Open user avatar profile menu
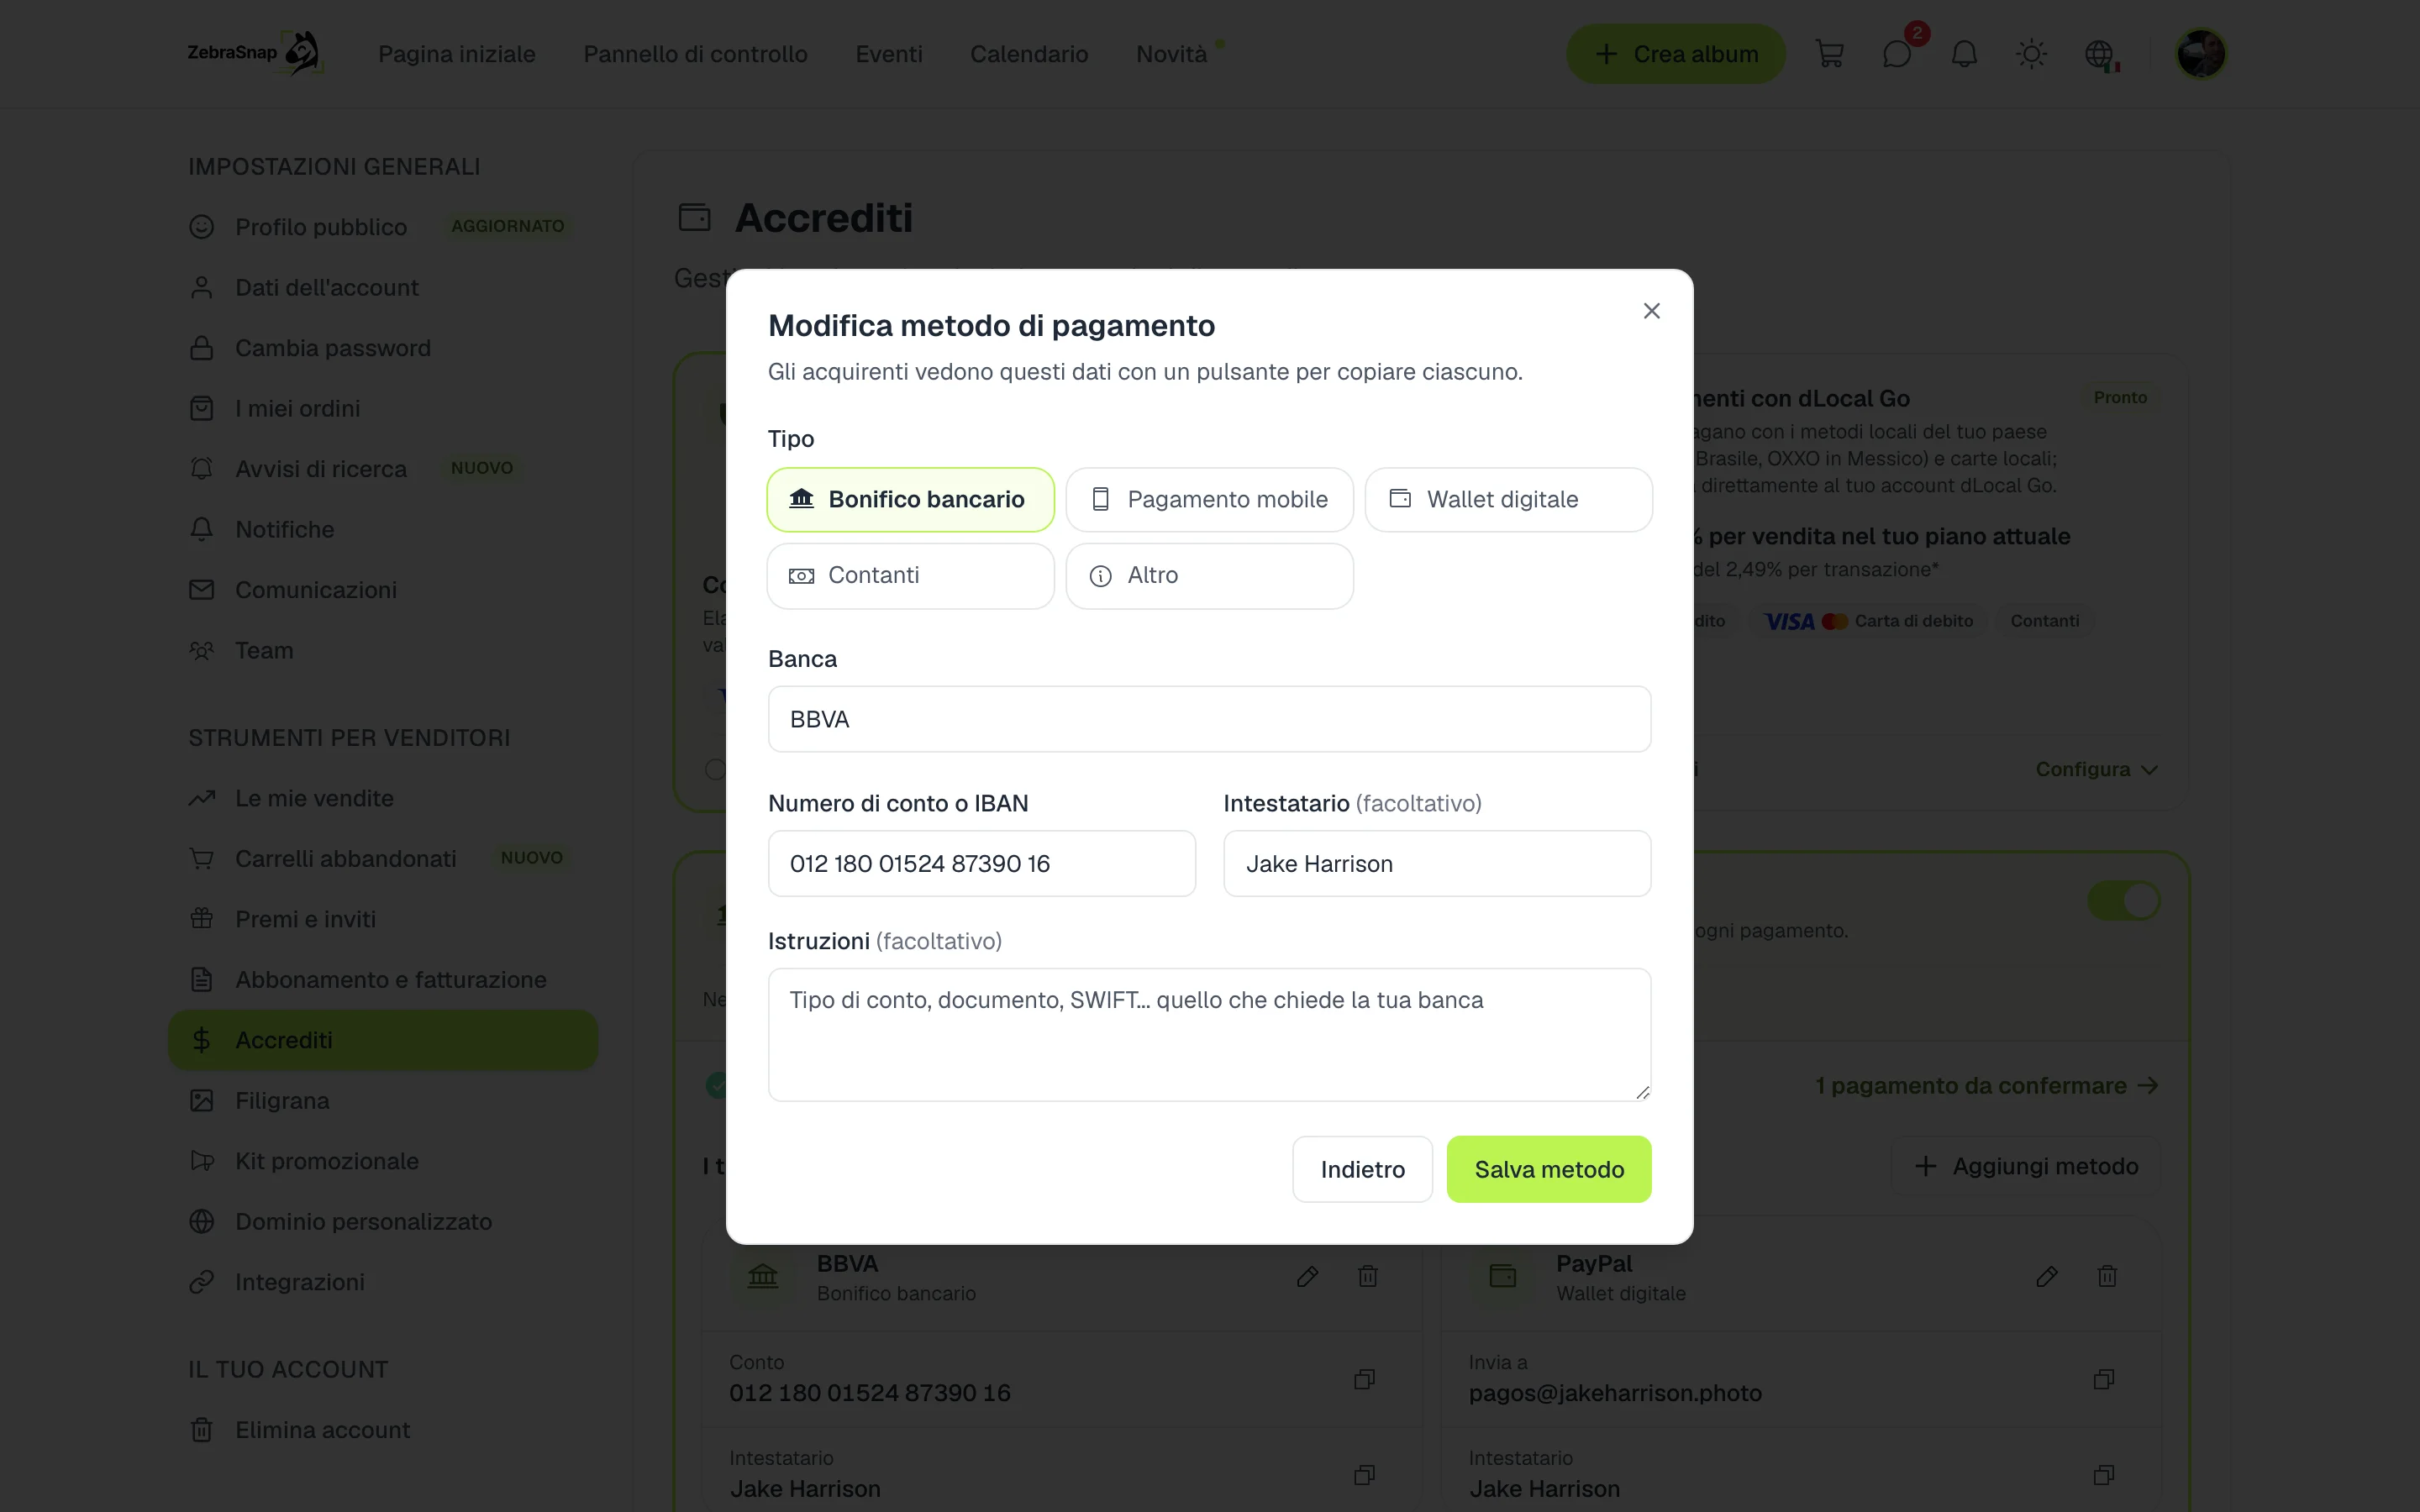 [x=2200, y=54]
